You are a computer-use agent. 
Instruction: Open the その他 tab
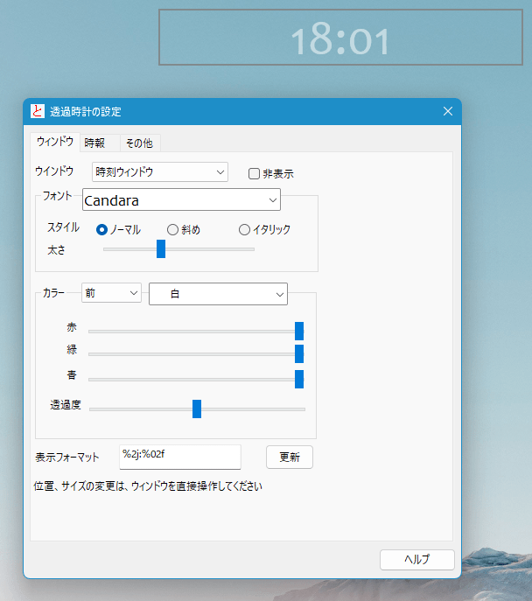click(x=139, y=143)
